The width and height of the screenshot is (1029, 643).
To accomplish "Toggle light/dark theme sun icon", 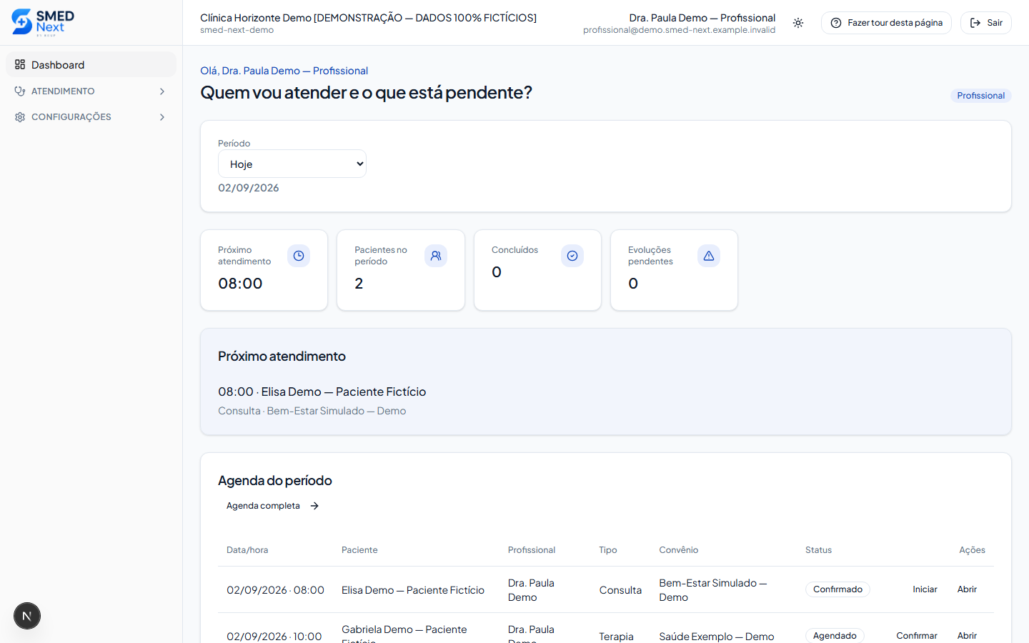I will click(x=798, y=23).
